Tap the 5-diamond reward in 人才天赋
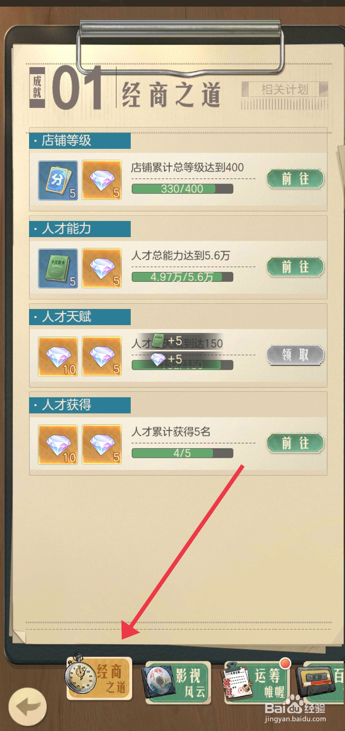 pyautogui.click(x=102, y=357)
